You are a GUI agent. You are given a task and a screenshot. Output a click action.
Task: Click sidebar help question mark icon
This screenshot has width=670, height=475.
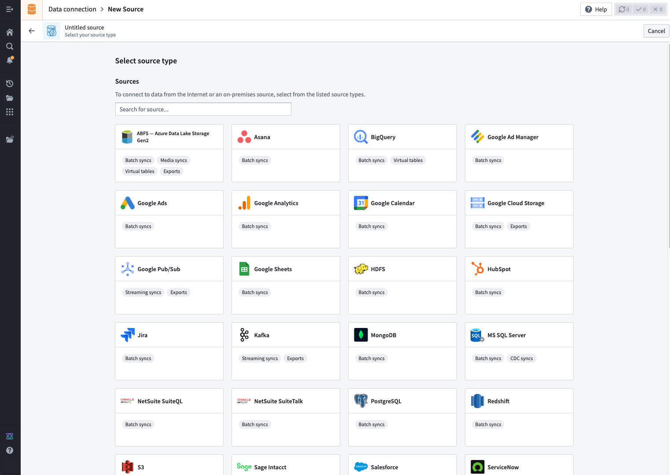pyautogui.click(x=10, y=450)
